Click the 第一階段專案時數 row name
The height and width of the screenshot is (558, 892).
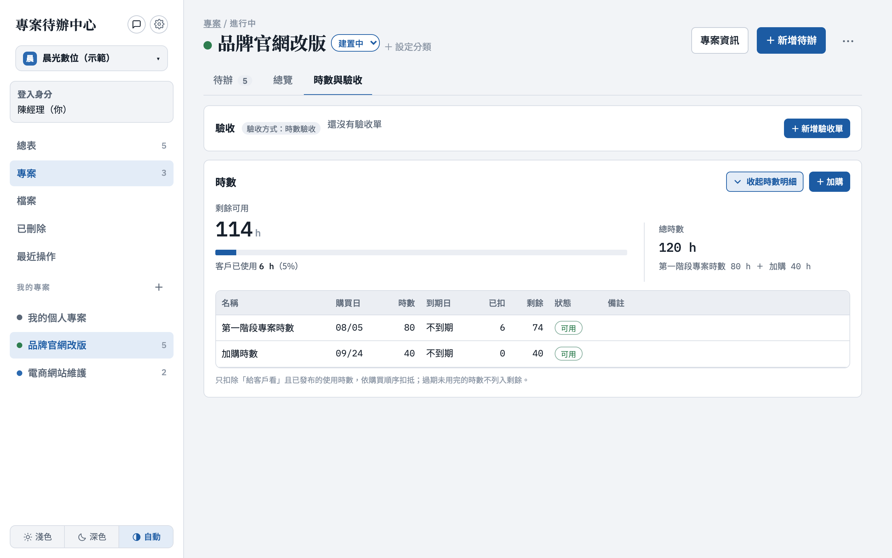257,328
